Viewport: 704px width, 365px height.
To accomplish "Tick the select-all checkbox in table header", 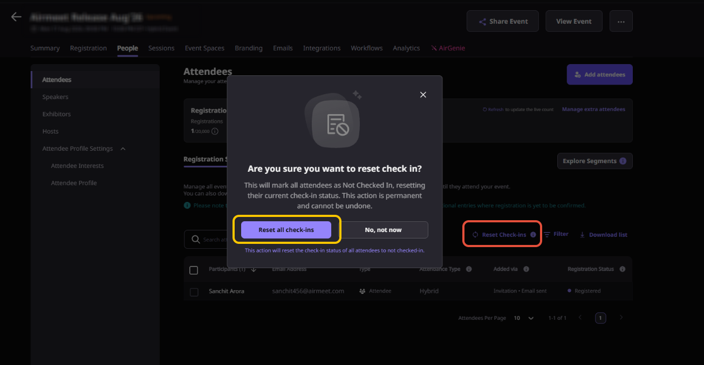I will click(x=194, y=270).
